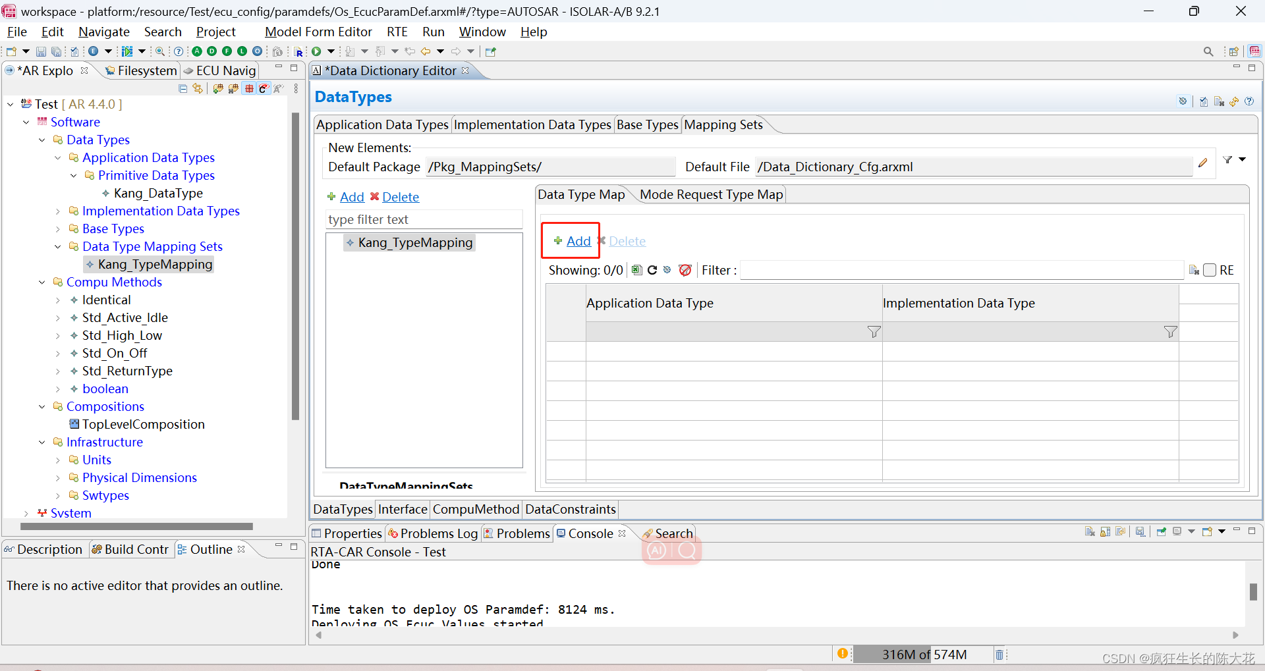Click the blue O circle toolbar icon
The image size is (1265, 671).
pyautogui.click(x=257, y=51)
